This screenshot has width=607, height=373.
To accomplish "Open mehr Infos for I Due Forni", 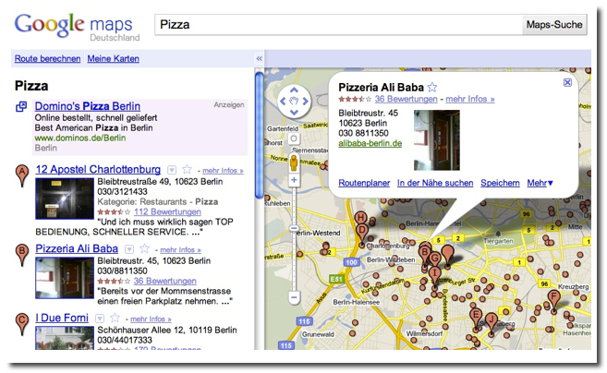I will pos(151,319).
